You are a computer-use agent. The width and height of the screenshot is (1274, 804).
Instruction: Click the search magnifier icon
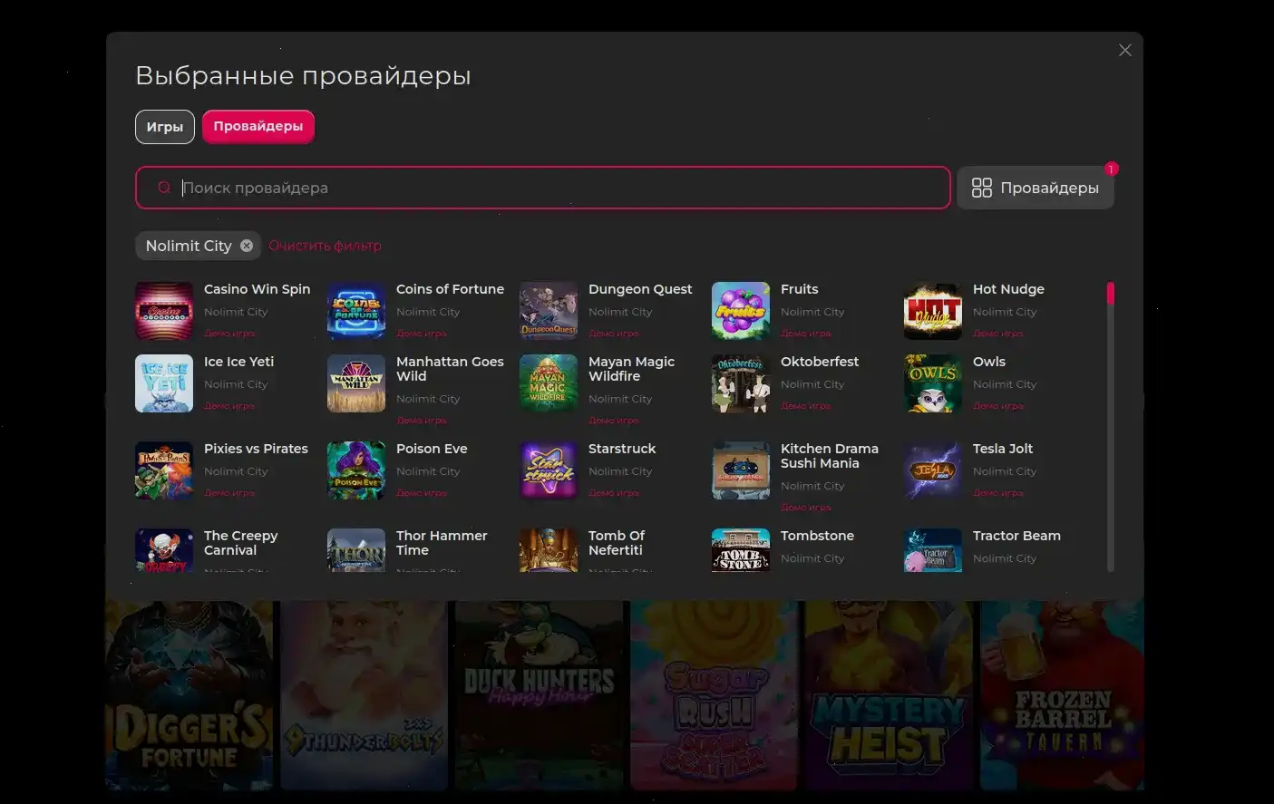[x=163, y=187]
